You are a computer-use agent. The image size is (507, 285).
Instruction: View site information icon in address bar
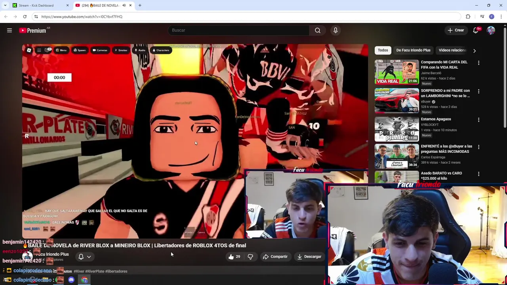(36, 17)
